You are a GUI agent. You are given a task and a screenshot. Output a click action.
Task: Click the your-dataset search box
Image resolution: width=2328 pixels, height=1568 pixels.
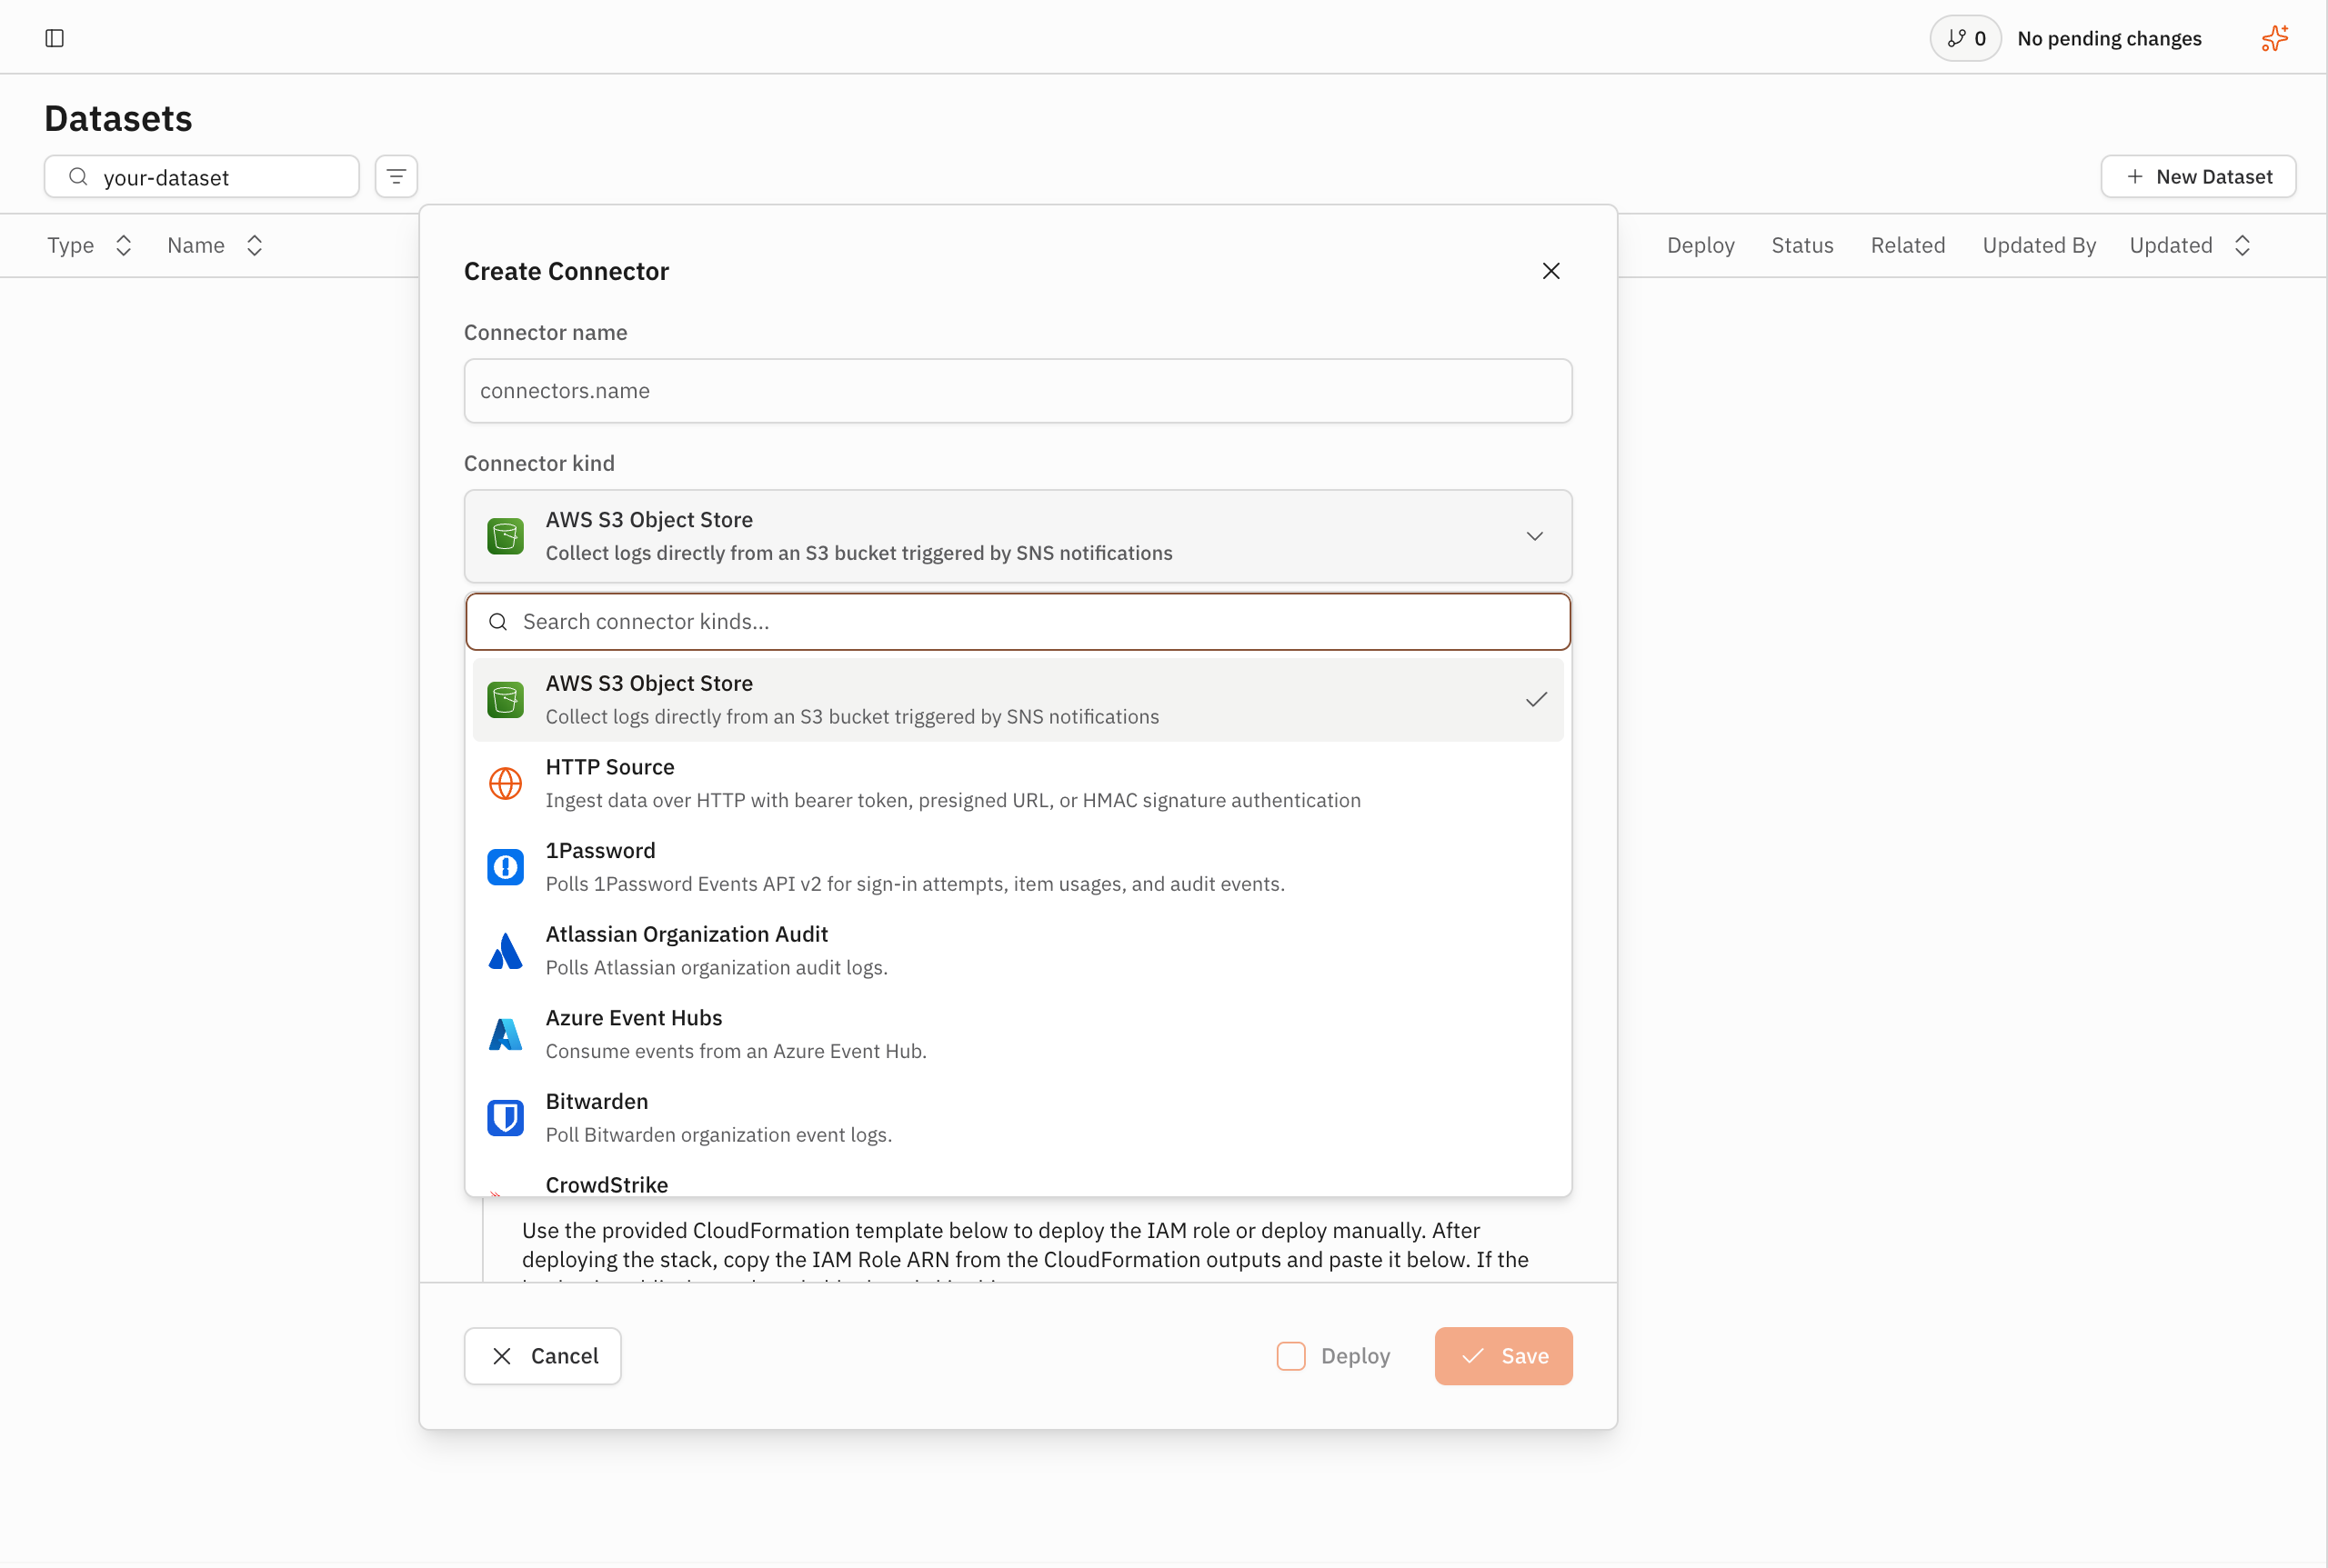[x=201, y=177]
